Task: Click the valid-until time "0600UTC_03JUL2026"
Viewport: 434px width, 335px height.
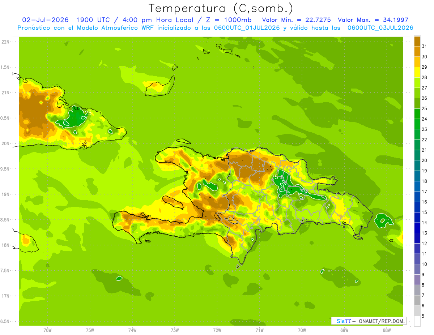Action: (x=380, y=28)
